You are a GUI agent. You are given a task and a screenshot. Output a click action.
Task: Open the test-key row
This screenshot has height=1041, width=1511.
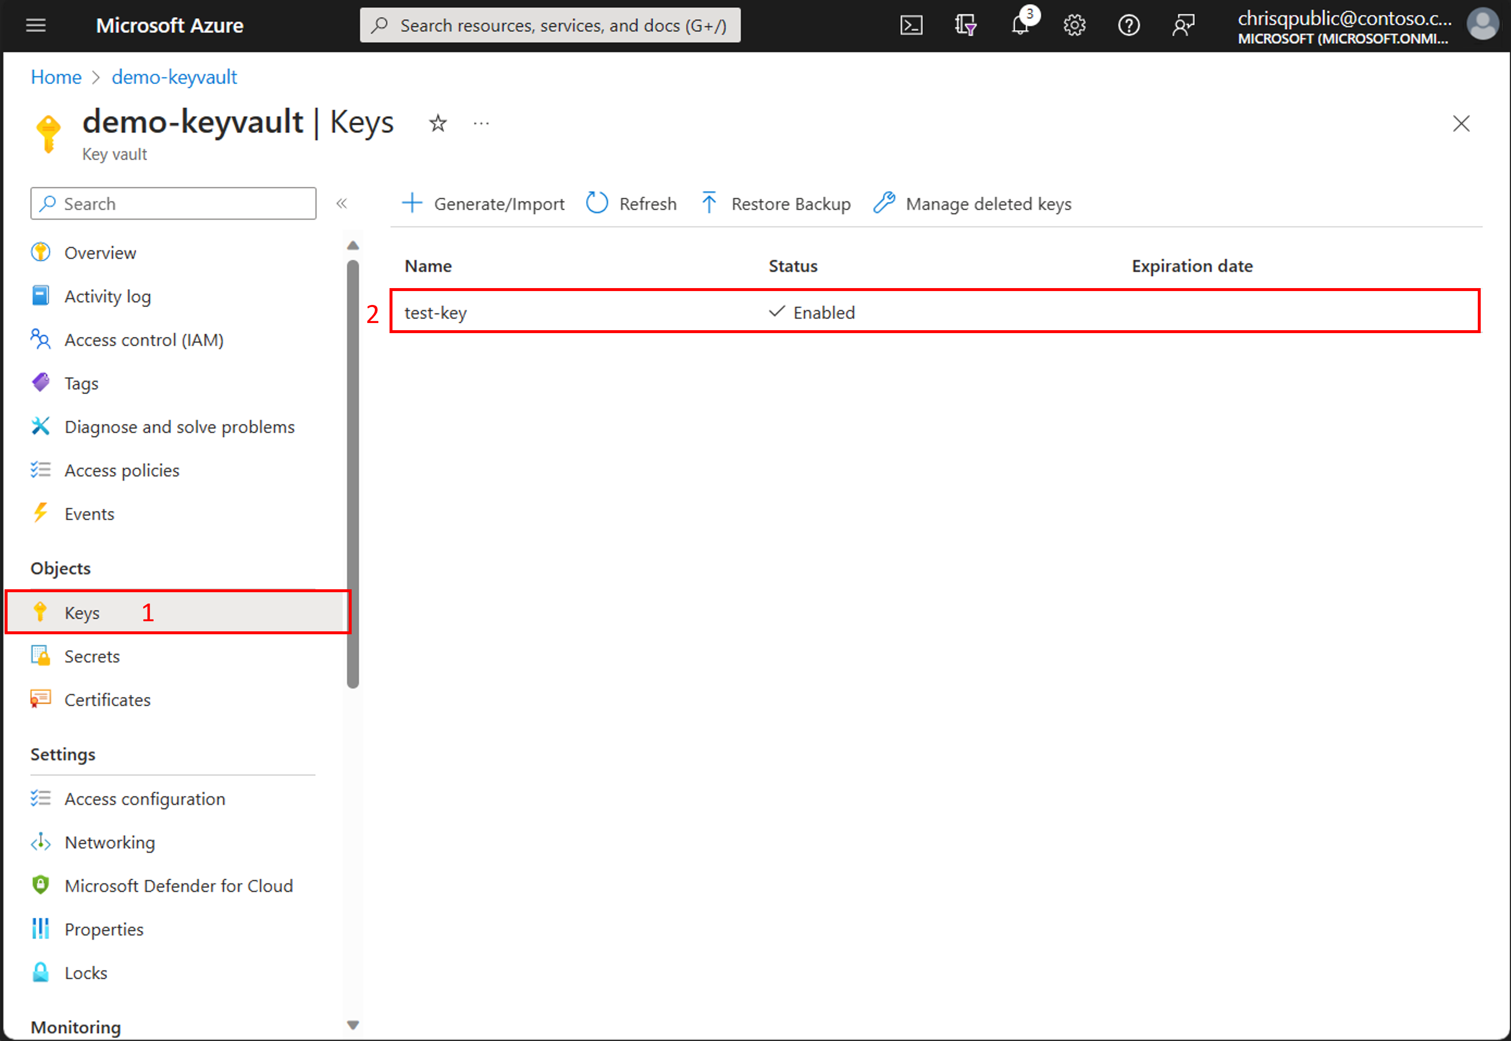click(x=436, y=313)
